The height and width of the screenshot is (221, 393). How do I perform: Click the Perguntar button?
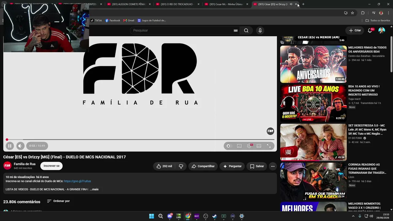tap(232, 166)
